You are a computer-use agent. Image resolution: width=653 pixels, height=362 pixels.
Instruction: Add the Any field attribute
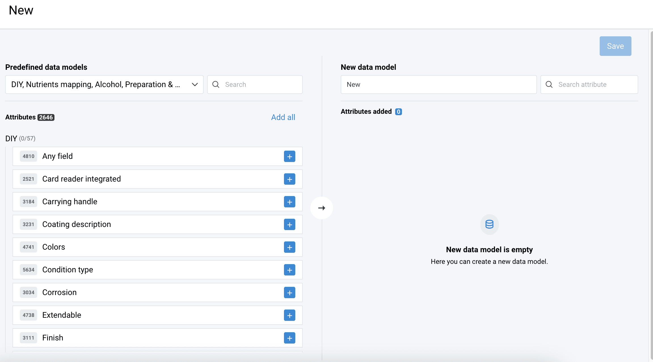coord(289,156)
